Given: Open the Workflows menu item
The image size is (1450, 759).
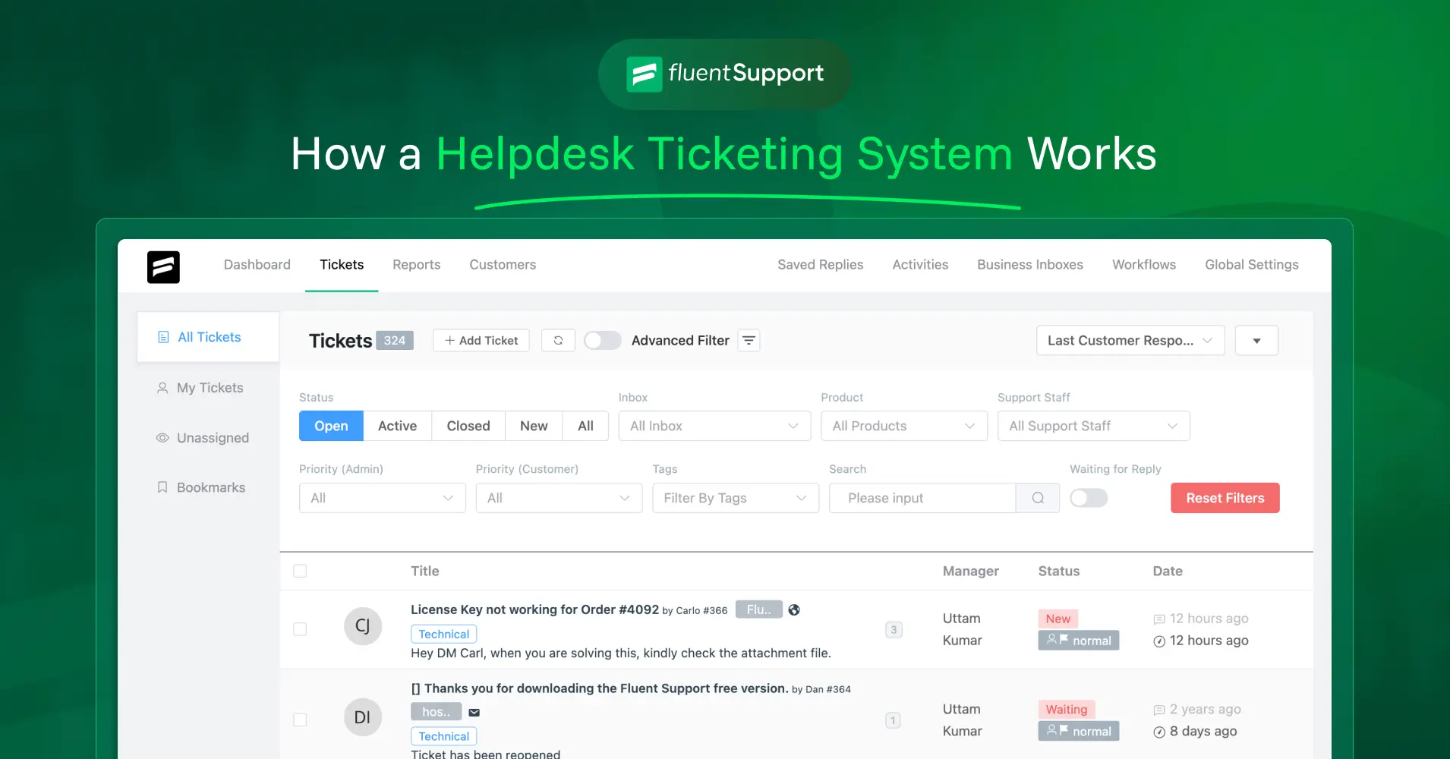Looking at the screenshot, I should click(1143, 264).
